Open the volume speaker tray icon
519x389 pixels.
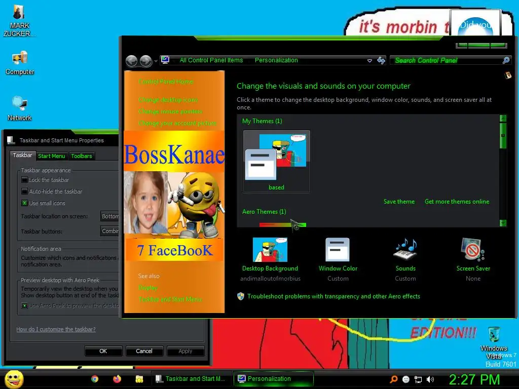click(430, 379)
